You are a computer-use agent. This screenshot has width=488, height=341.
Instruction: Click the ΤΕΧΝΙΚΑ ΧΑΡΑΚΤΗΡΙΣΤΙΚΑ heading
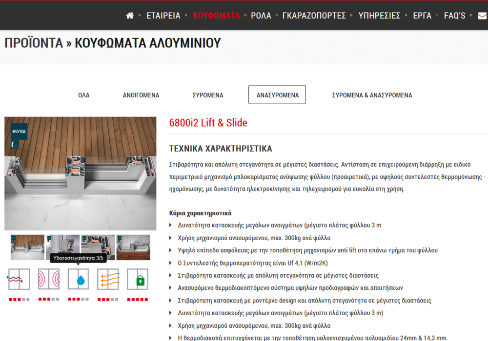221,149
